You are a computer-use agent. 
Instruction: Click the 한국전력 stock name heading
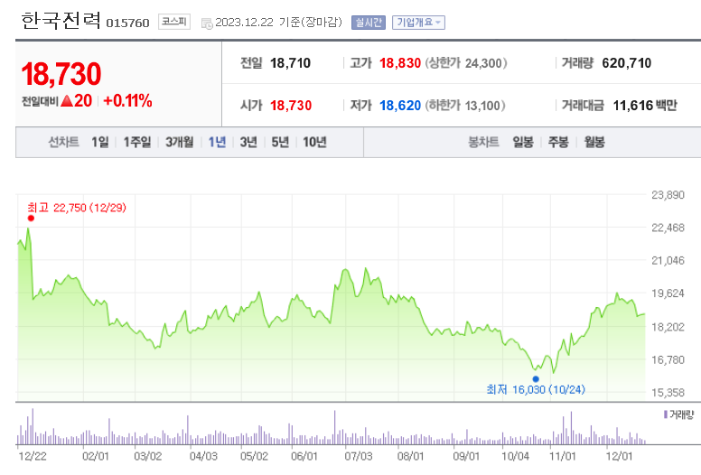[61, 21]
